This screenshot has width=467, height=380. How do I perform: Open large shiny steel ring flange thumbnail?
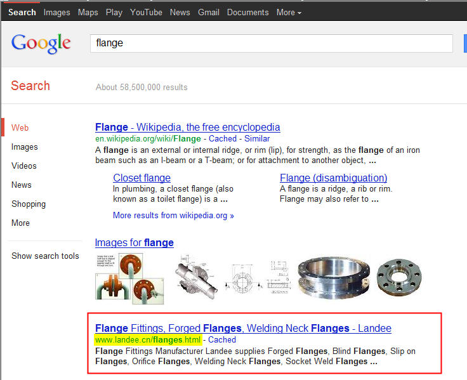[x=334, y=277]
